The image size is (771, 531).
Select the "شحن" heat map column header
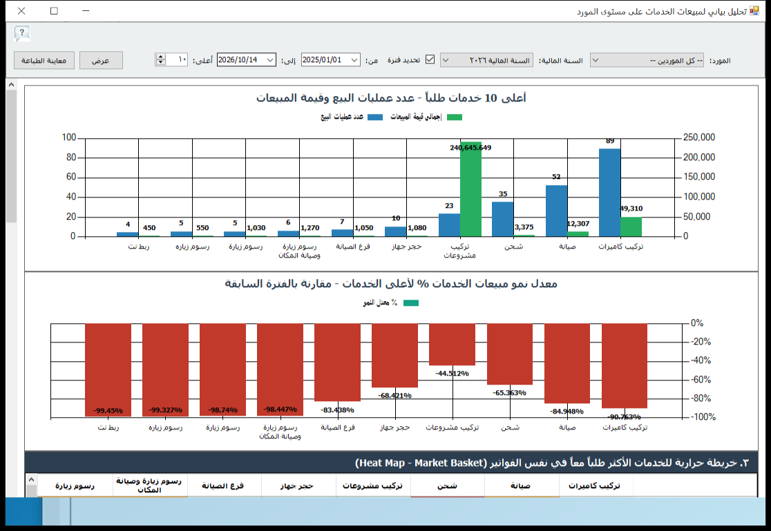(x=447, y=485)
